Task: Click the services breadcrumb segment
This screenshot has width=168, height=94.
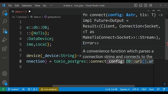Action: click(22, 17)
